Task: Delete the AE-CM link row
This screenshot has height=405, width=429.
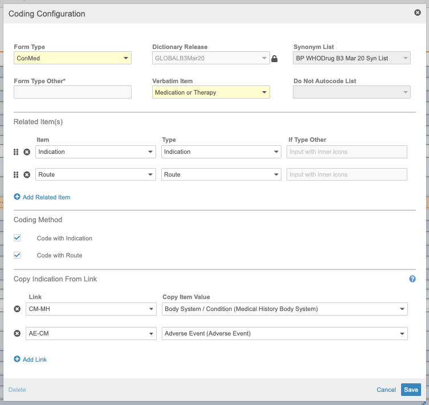Action: click(x=17, y=333)
